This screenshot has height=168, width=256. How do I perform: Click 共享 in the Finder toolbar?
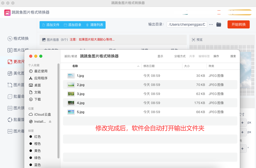(x=192, y=56)
